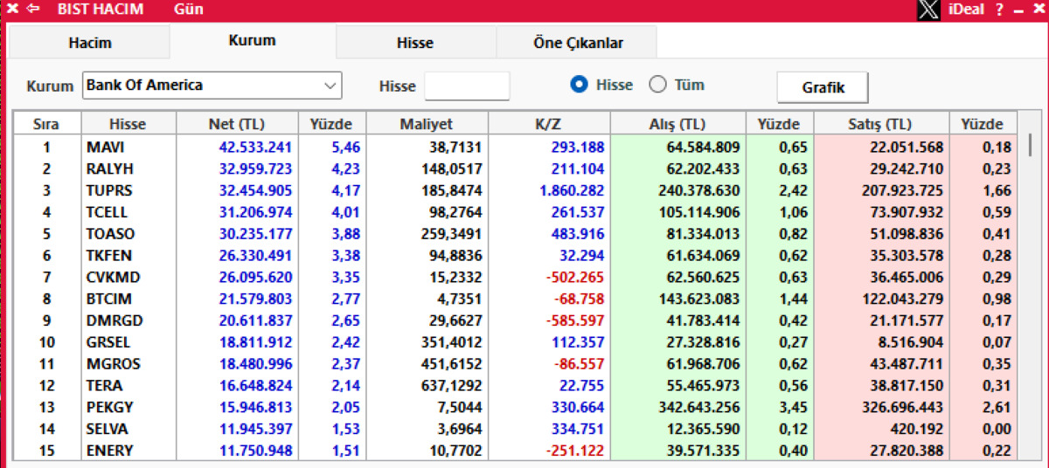
Task: Select the GRSEL stock row
Action: pyautogui.click(x=516, y=342)
